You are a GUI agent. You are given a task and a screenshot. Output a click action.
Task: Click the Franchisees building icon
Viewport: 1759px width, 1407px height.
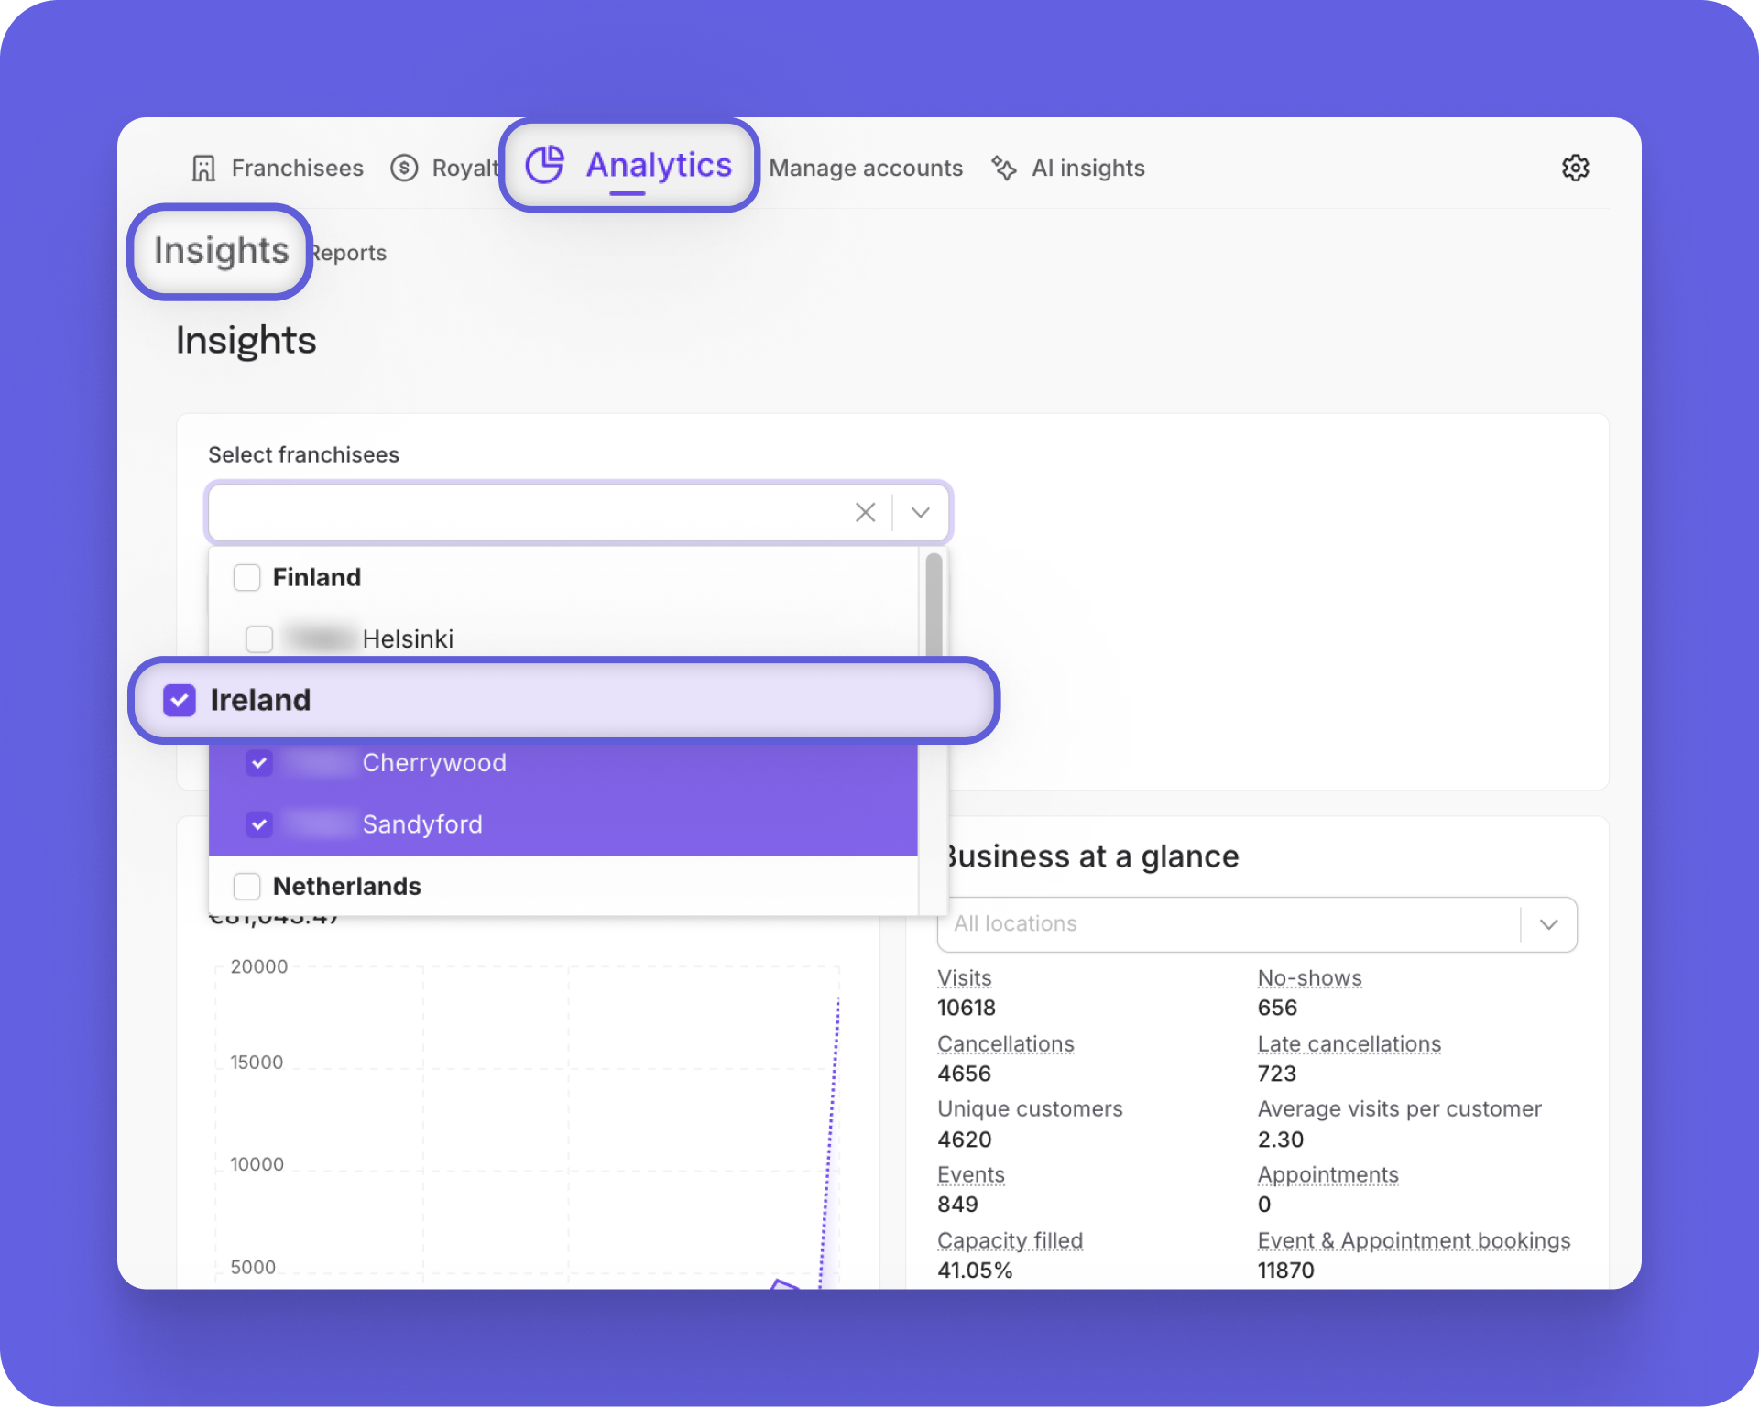(x=203, y=169)
